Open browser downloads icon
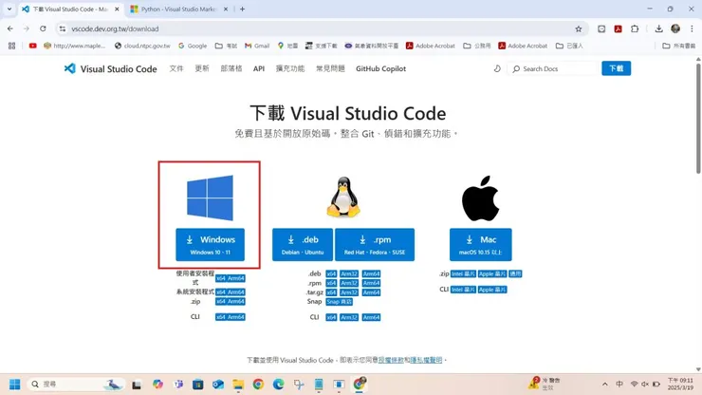The height and width of the screenshot is (395, 702). (658, 28)
